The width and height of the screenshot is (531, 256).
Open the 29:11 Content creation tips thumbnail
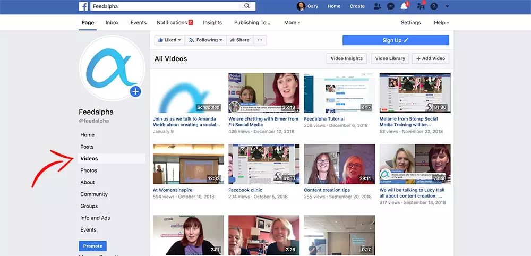[339, 164]
